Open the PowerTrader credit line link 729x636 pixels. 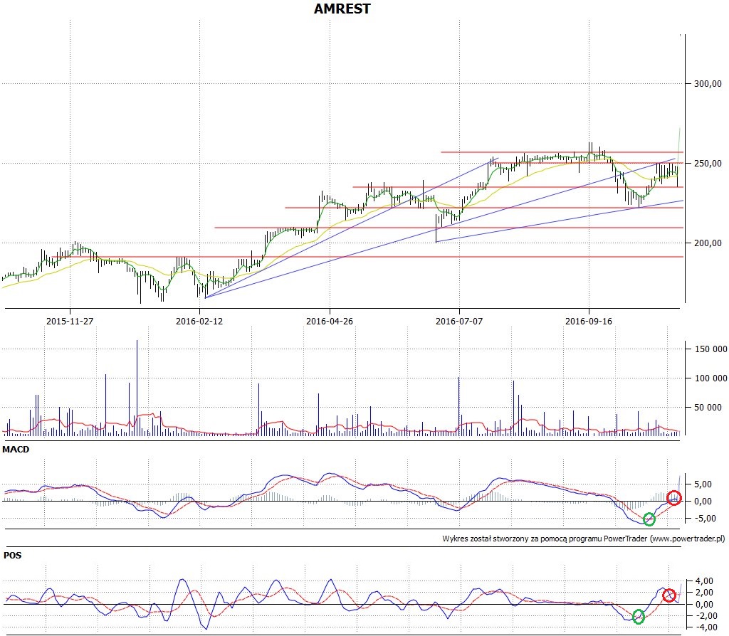pos(584,539)
